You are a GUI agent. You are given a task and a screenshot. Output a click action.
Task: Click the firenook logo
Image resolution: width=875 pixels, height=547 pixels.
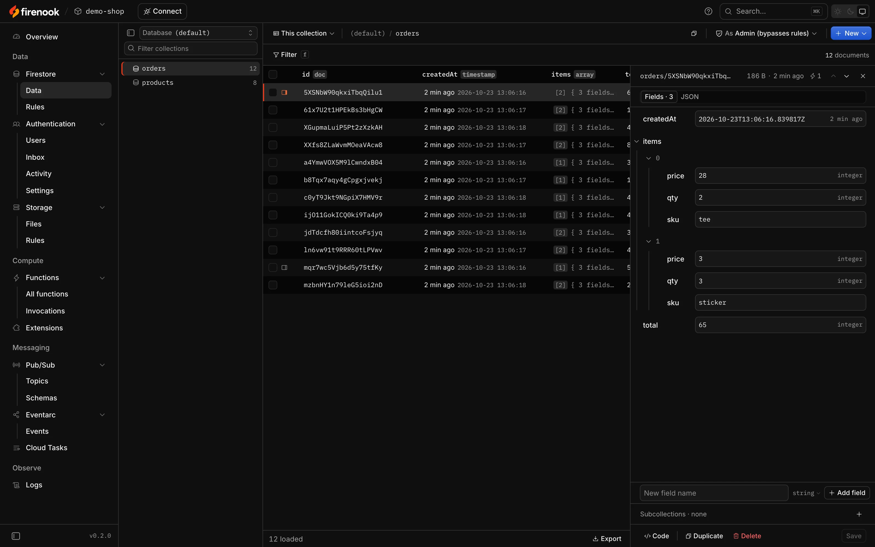point(34,11)
